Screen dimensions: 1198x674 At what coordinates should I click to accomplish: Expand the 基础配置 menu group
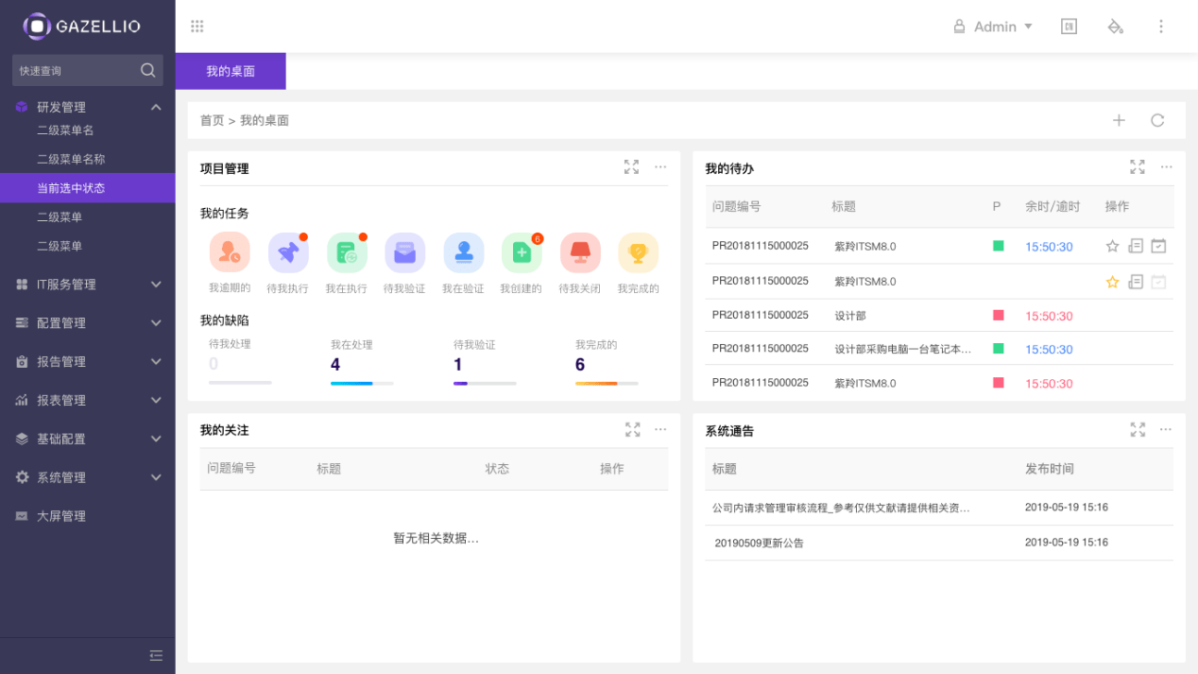(x=156, y=439)
